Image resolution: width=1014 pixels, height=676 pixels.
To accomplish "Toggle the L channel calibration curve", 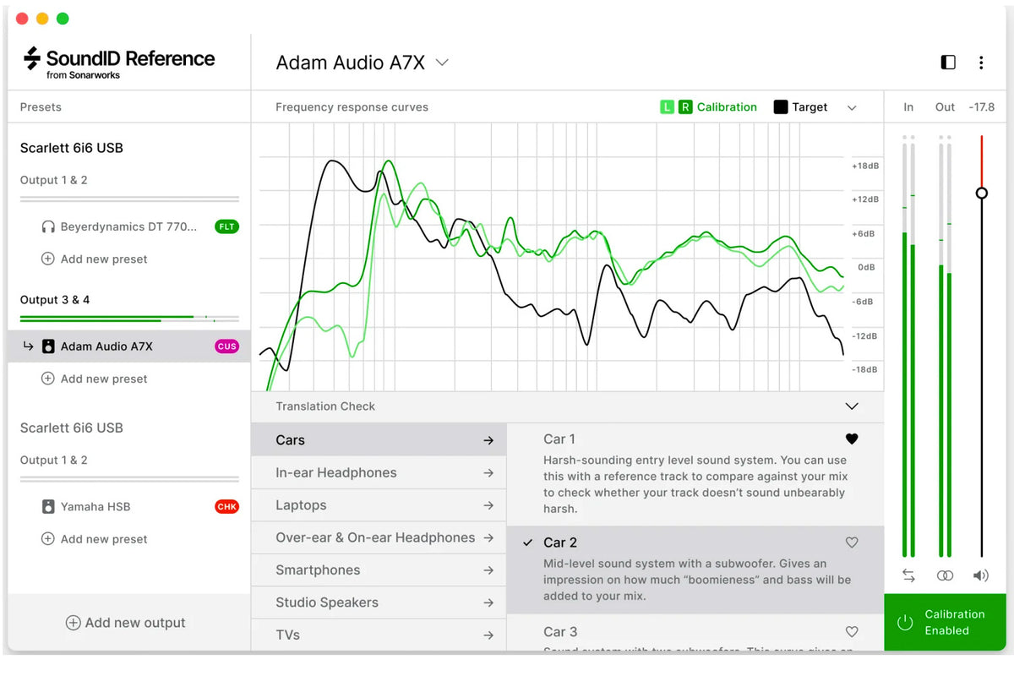I will click(668, 107).
